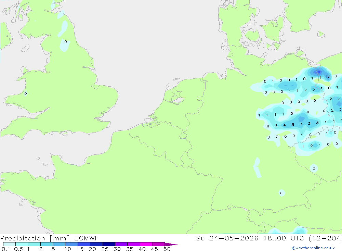Click the 0.1–0.5 mm lightest cyan legend swatch

[9, 244]
